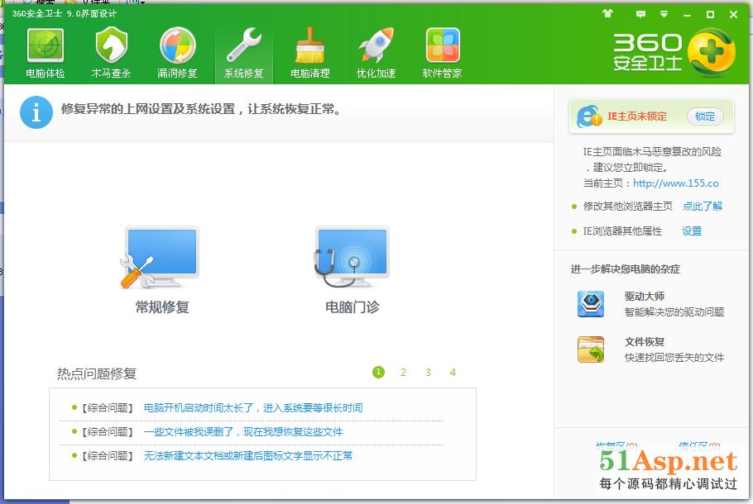
Task: Launch 电脑门诊 computer clinic
Action: click(352, 270)
